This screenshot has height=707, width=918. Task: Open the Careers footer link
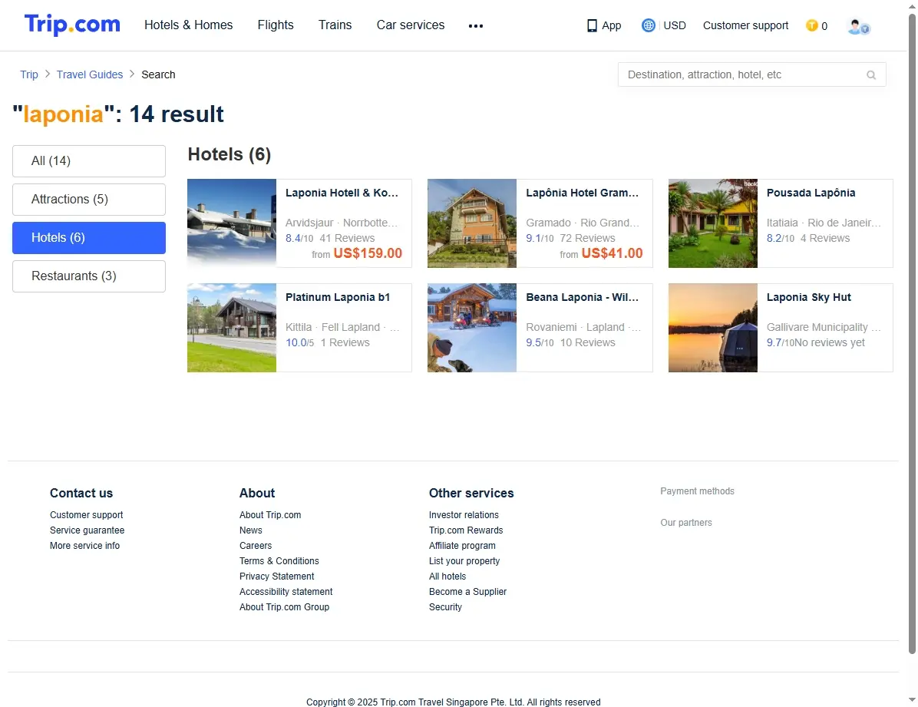tap(256, 545)
